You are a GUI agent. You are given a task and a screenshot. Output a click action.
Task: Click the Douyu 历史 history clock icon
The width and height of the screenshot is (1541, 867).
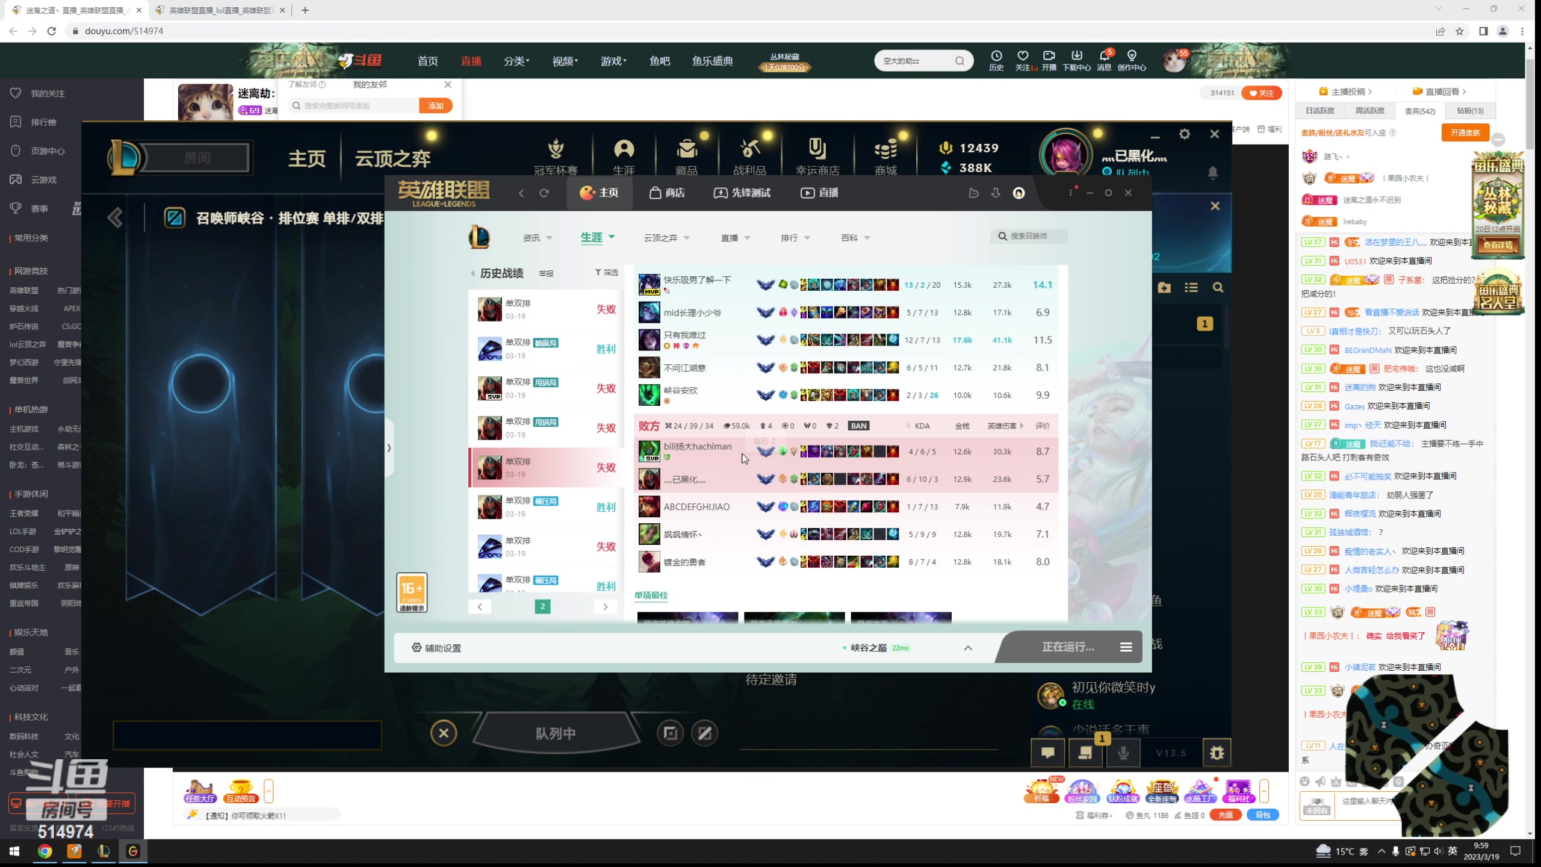point(996,56)
